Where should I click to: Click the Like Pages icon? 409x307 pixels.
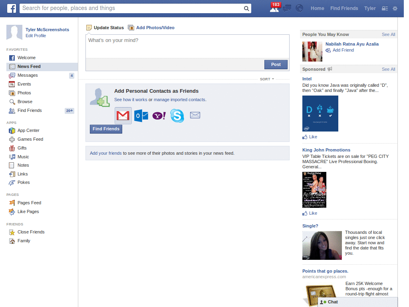click(x=12, y=212)
